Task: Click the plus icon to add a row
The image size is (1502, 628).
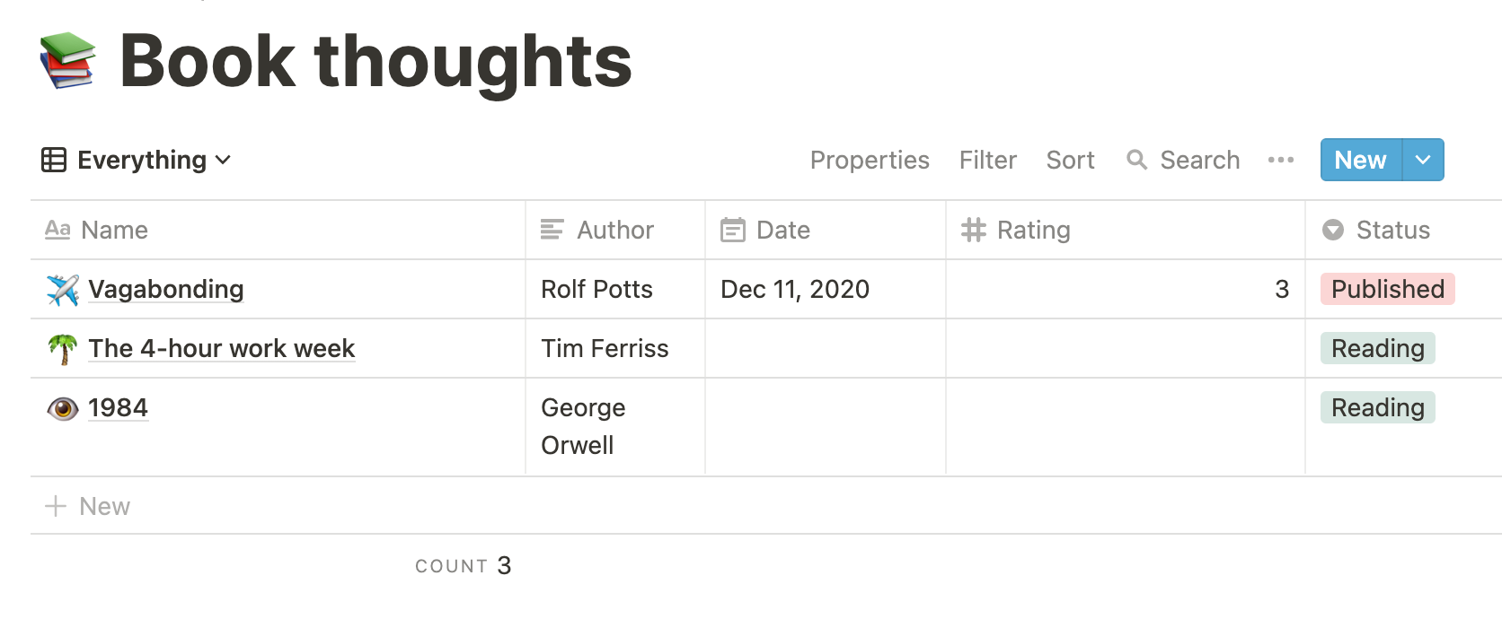Action: 56,506
